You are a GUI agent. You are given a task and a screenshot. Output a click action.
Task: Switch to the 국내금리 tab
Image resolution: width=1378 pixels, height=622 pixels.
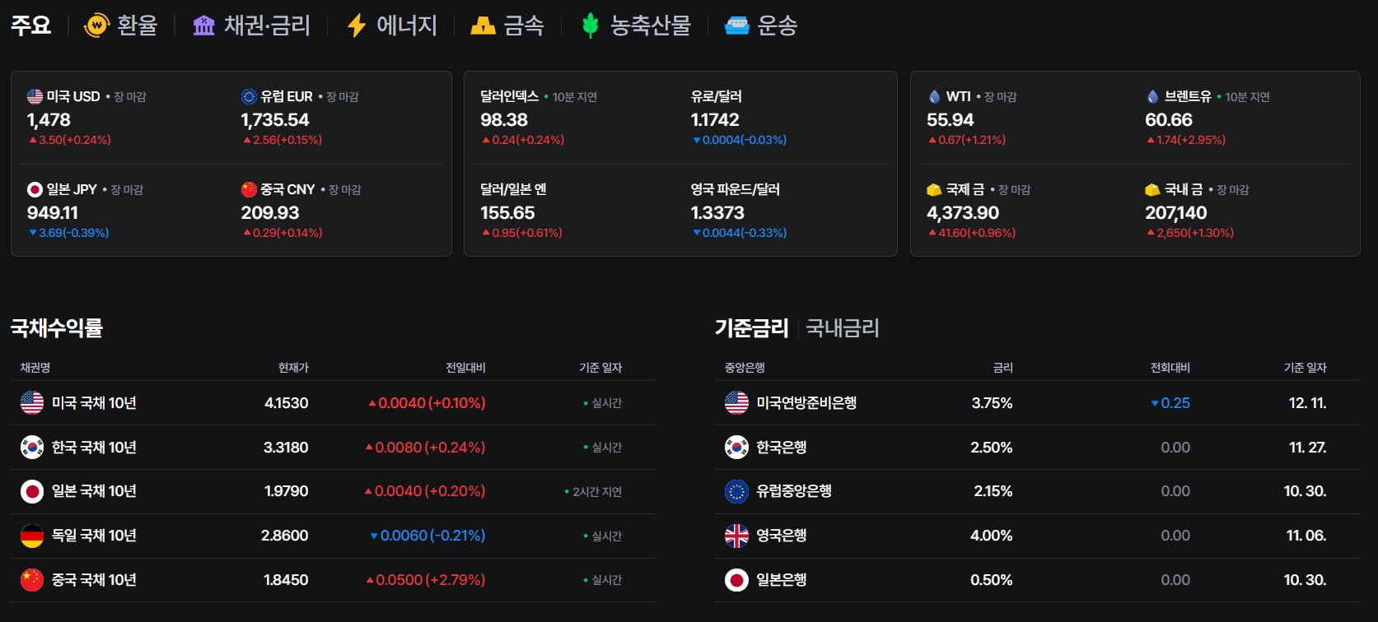[x=843, y=328]
